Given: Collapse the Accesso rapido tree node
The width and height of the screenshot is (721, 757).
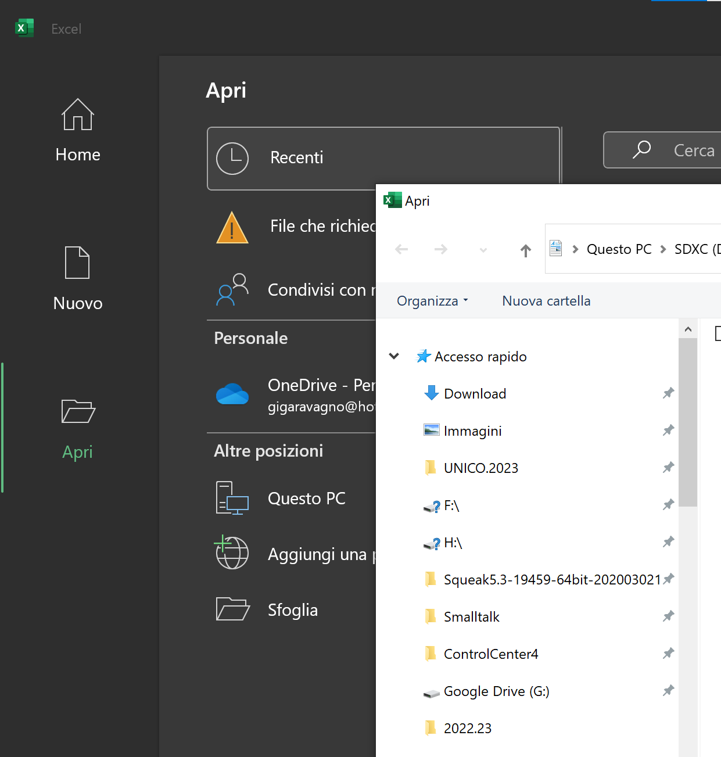Looking at the screenshot, I should point(394,356).
